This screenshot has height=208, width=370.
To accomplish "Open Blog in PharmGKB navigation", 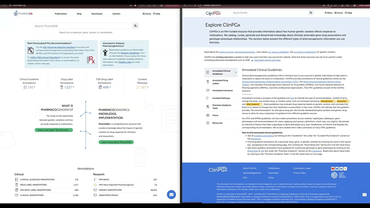I will (79, 14).
